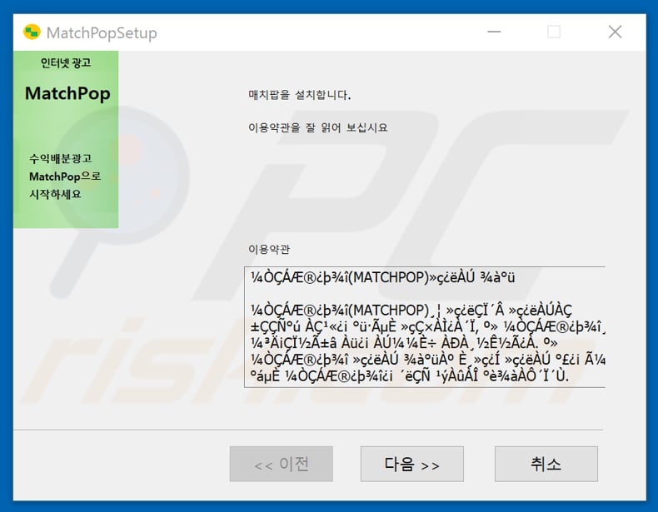Close the MatchPopSetup window
This screenshot has height=512, width=658.
pos(615,32)
